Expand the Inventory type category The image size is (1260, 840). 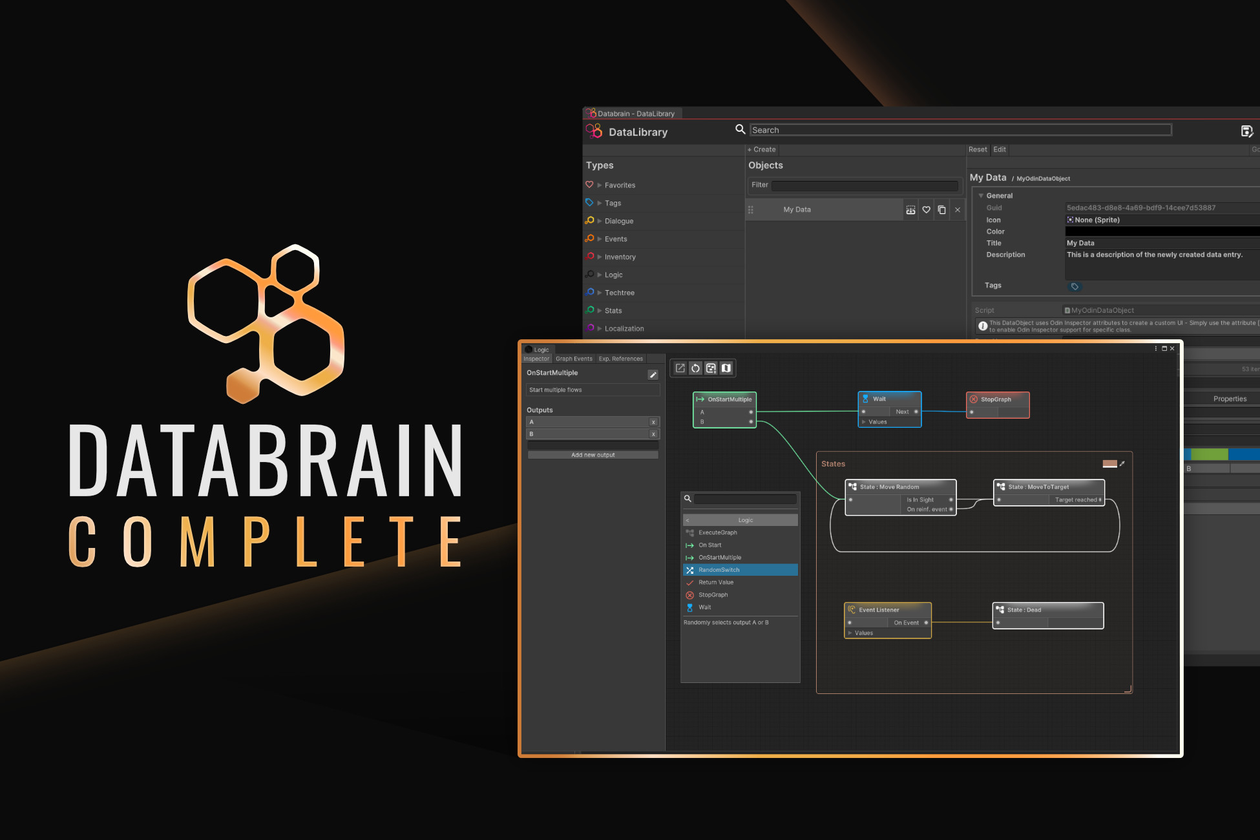pyautogui.click(x=600, y=257)
